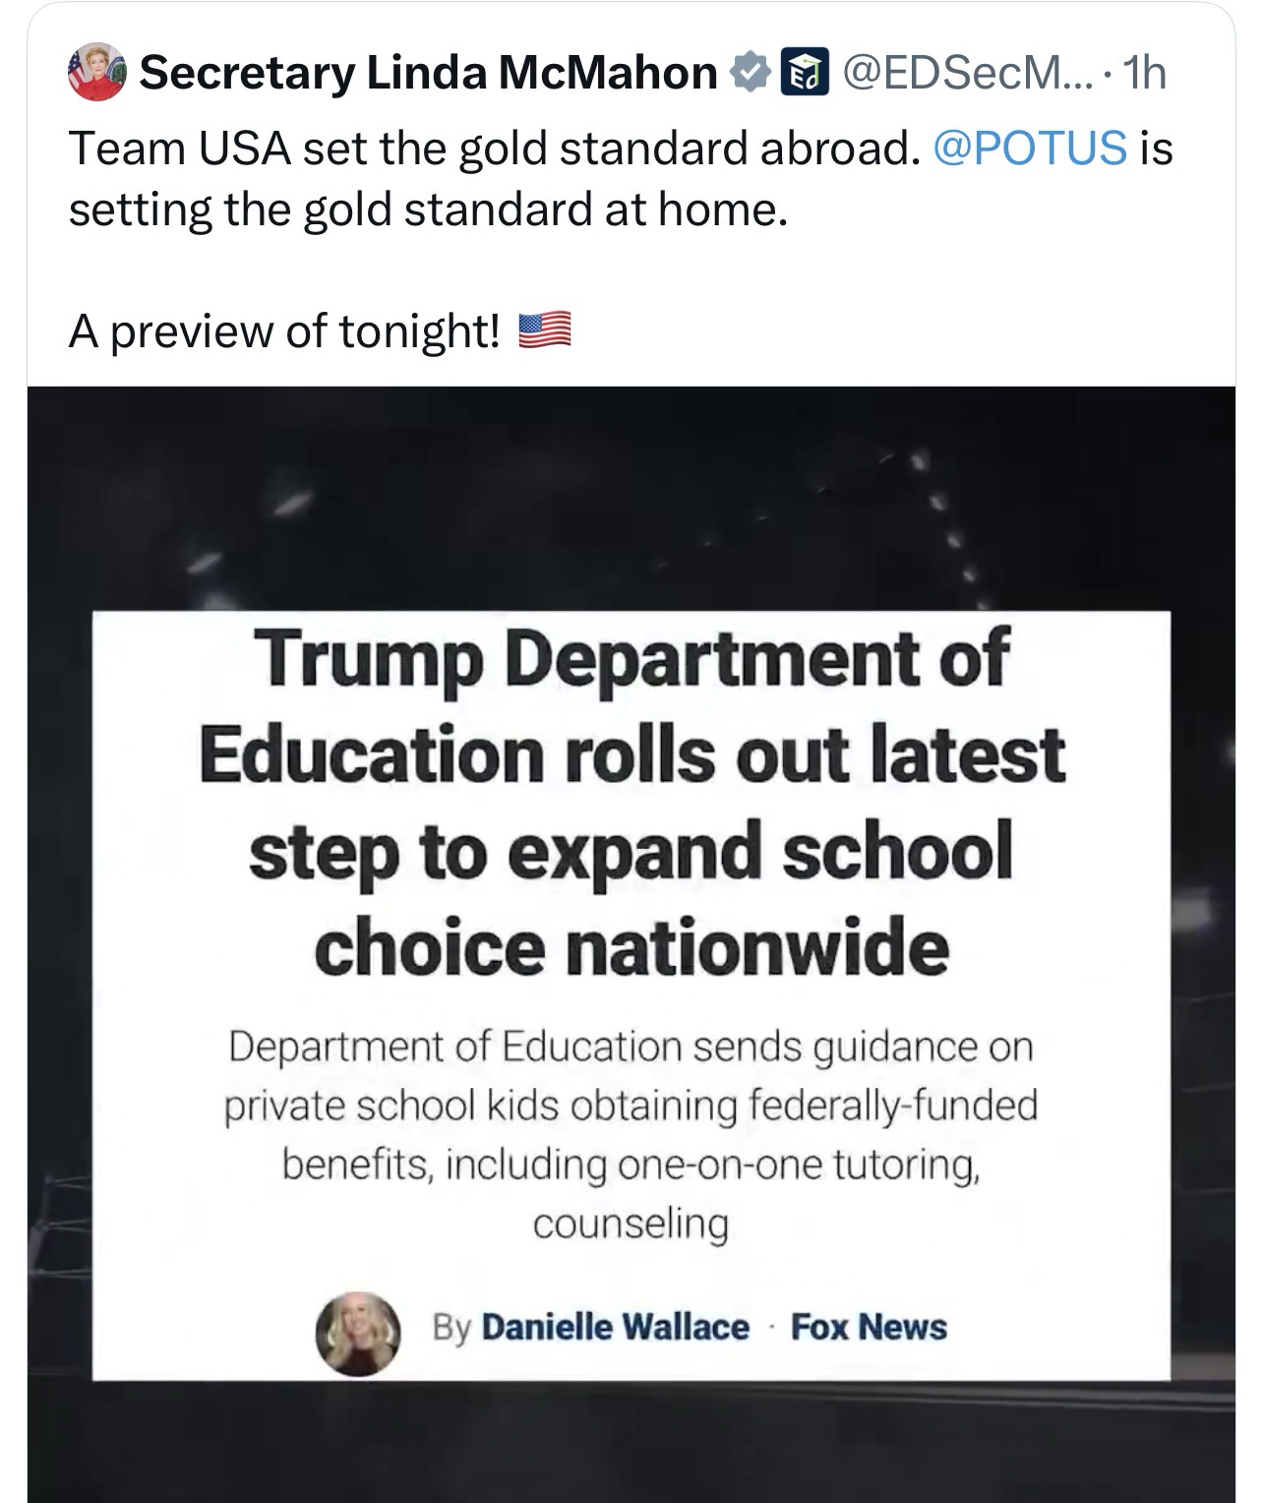This screenshot has width=1263, height=1503.
Task: Click the Danielle Wallace byline name
Action: coord(615,1328)
